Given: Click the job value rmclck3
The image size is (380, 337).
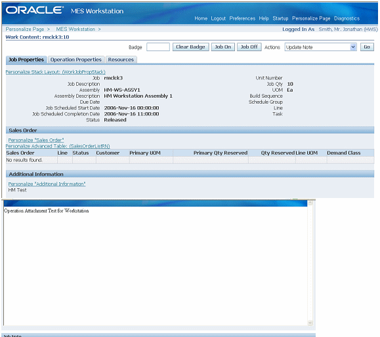Looking at the screenshot, I should (114, 78).
